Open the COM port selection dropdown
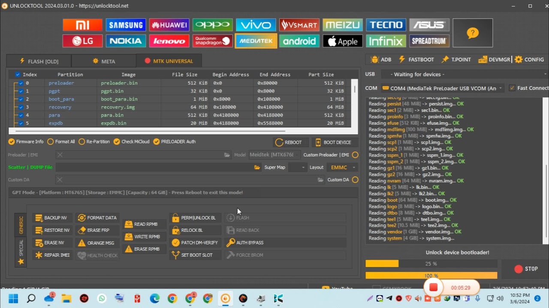The height and width of the screenshot is (308, 549). click(442, 88)
